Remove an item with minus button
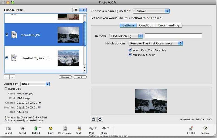Image resolution: width=217 pixels, height=138 pixels. 12,77
